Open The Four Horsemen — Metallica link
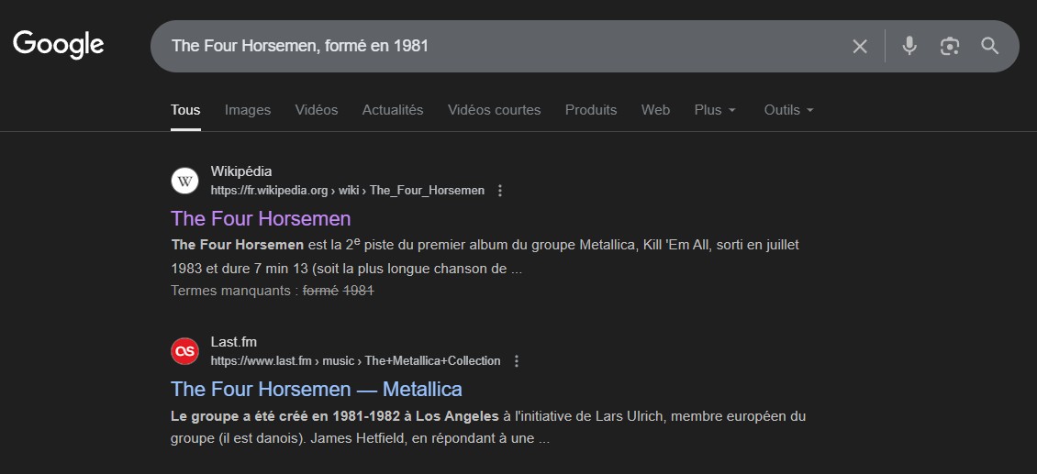 [317, 389]
